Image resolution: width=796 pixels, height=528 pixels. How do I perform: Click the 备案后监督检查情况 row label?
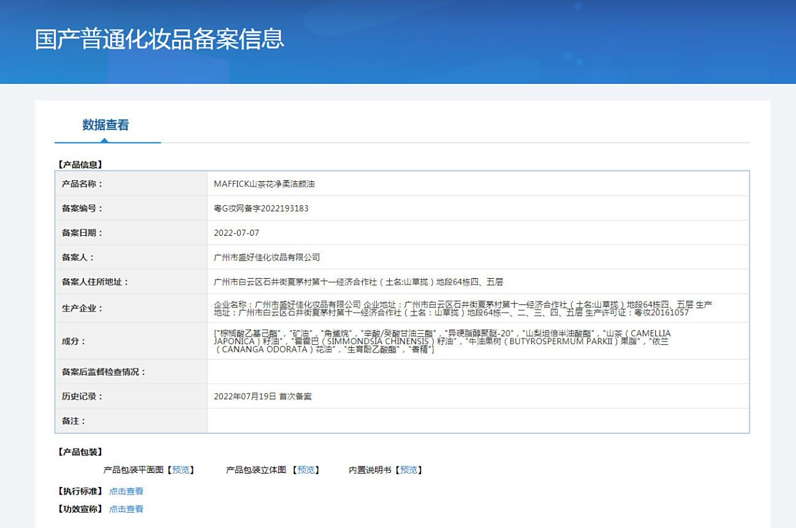coord(104,372)
